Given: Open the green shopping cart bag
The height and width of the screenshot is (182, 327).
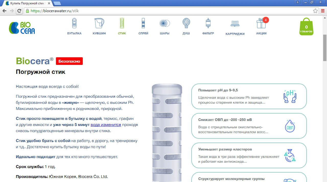Looking at the screenshot, I should point(306,27).
